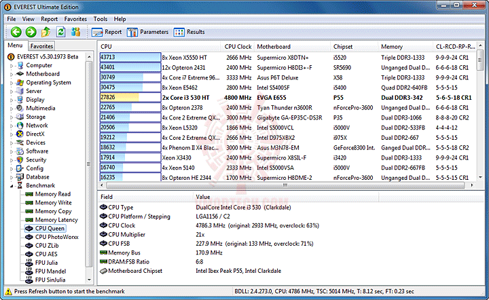The image size is (489, 300).
Task: Sort by the Chipset column header
Action: [x=355, y=46]
